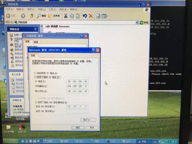This screenshot has height=144, width=192.
Task: Click subnet mask field 255.255.255.0
Action: (x=78, y=86)
